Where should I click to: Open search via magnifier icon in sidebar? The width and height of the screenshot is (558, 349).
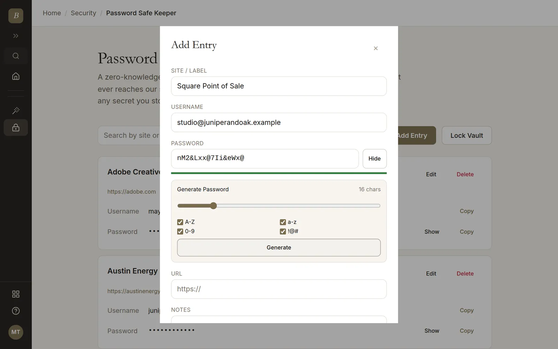tap(16, 56)
